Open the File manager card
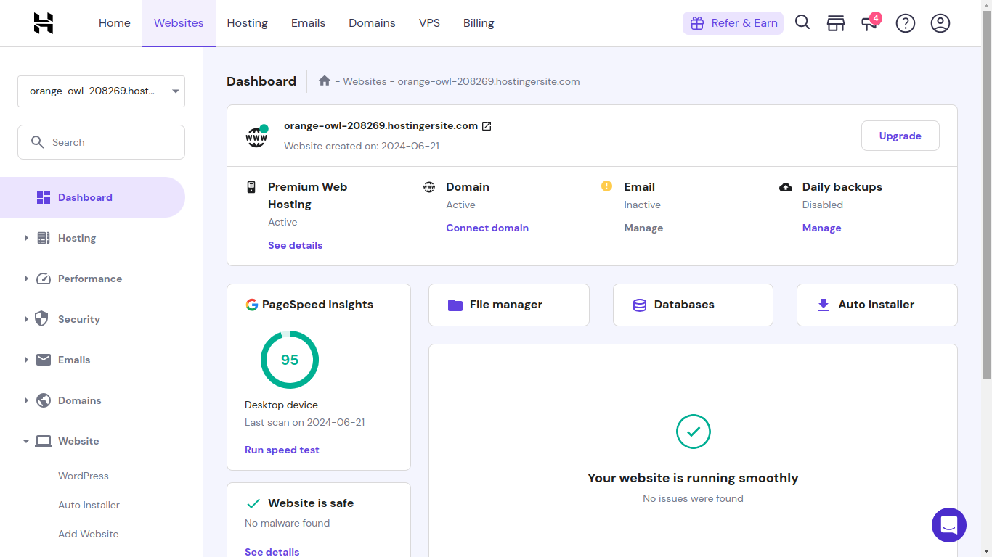Screen dimensions: 992x557 (508, 305)
